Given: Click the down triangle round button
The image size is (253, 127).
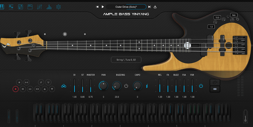Looking at the screenshot, I should click(x=52, y=89).
